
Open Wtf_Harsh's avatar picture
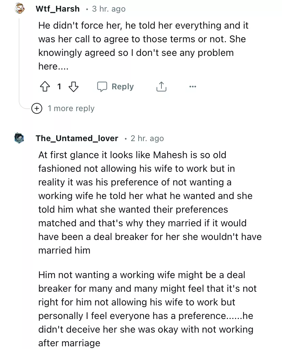20,9
